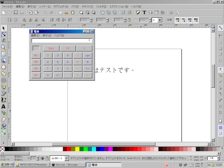Open the スタート start button

(x=7, y=165)
